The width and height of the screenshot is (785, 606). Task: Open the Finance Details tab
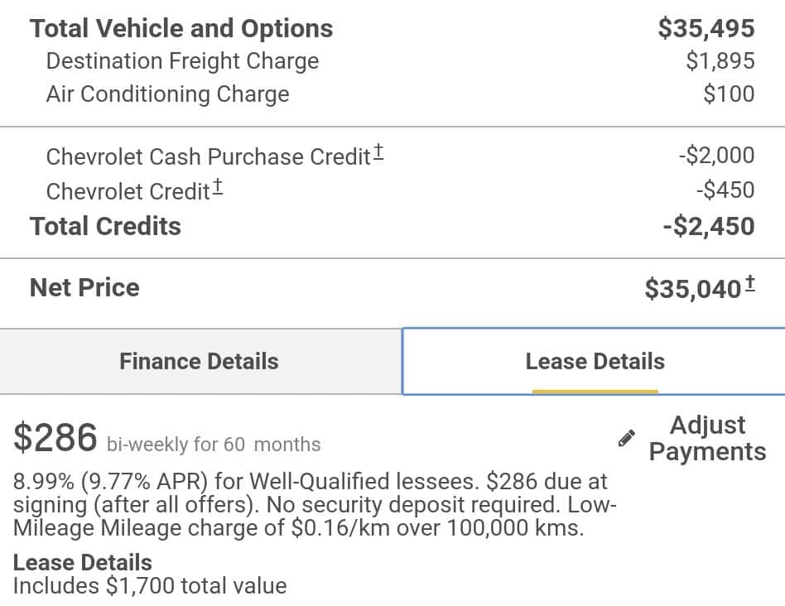coord(199,362)
